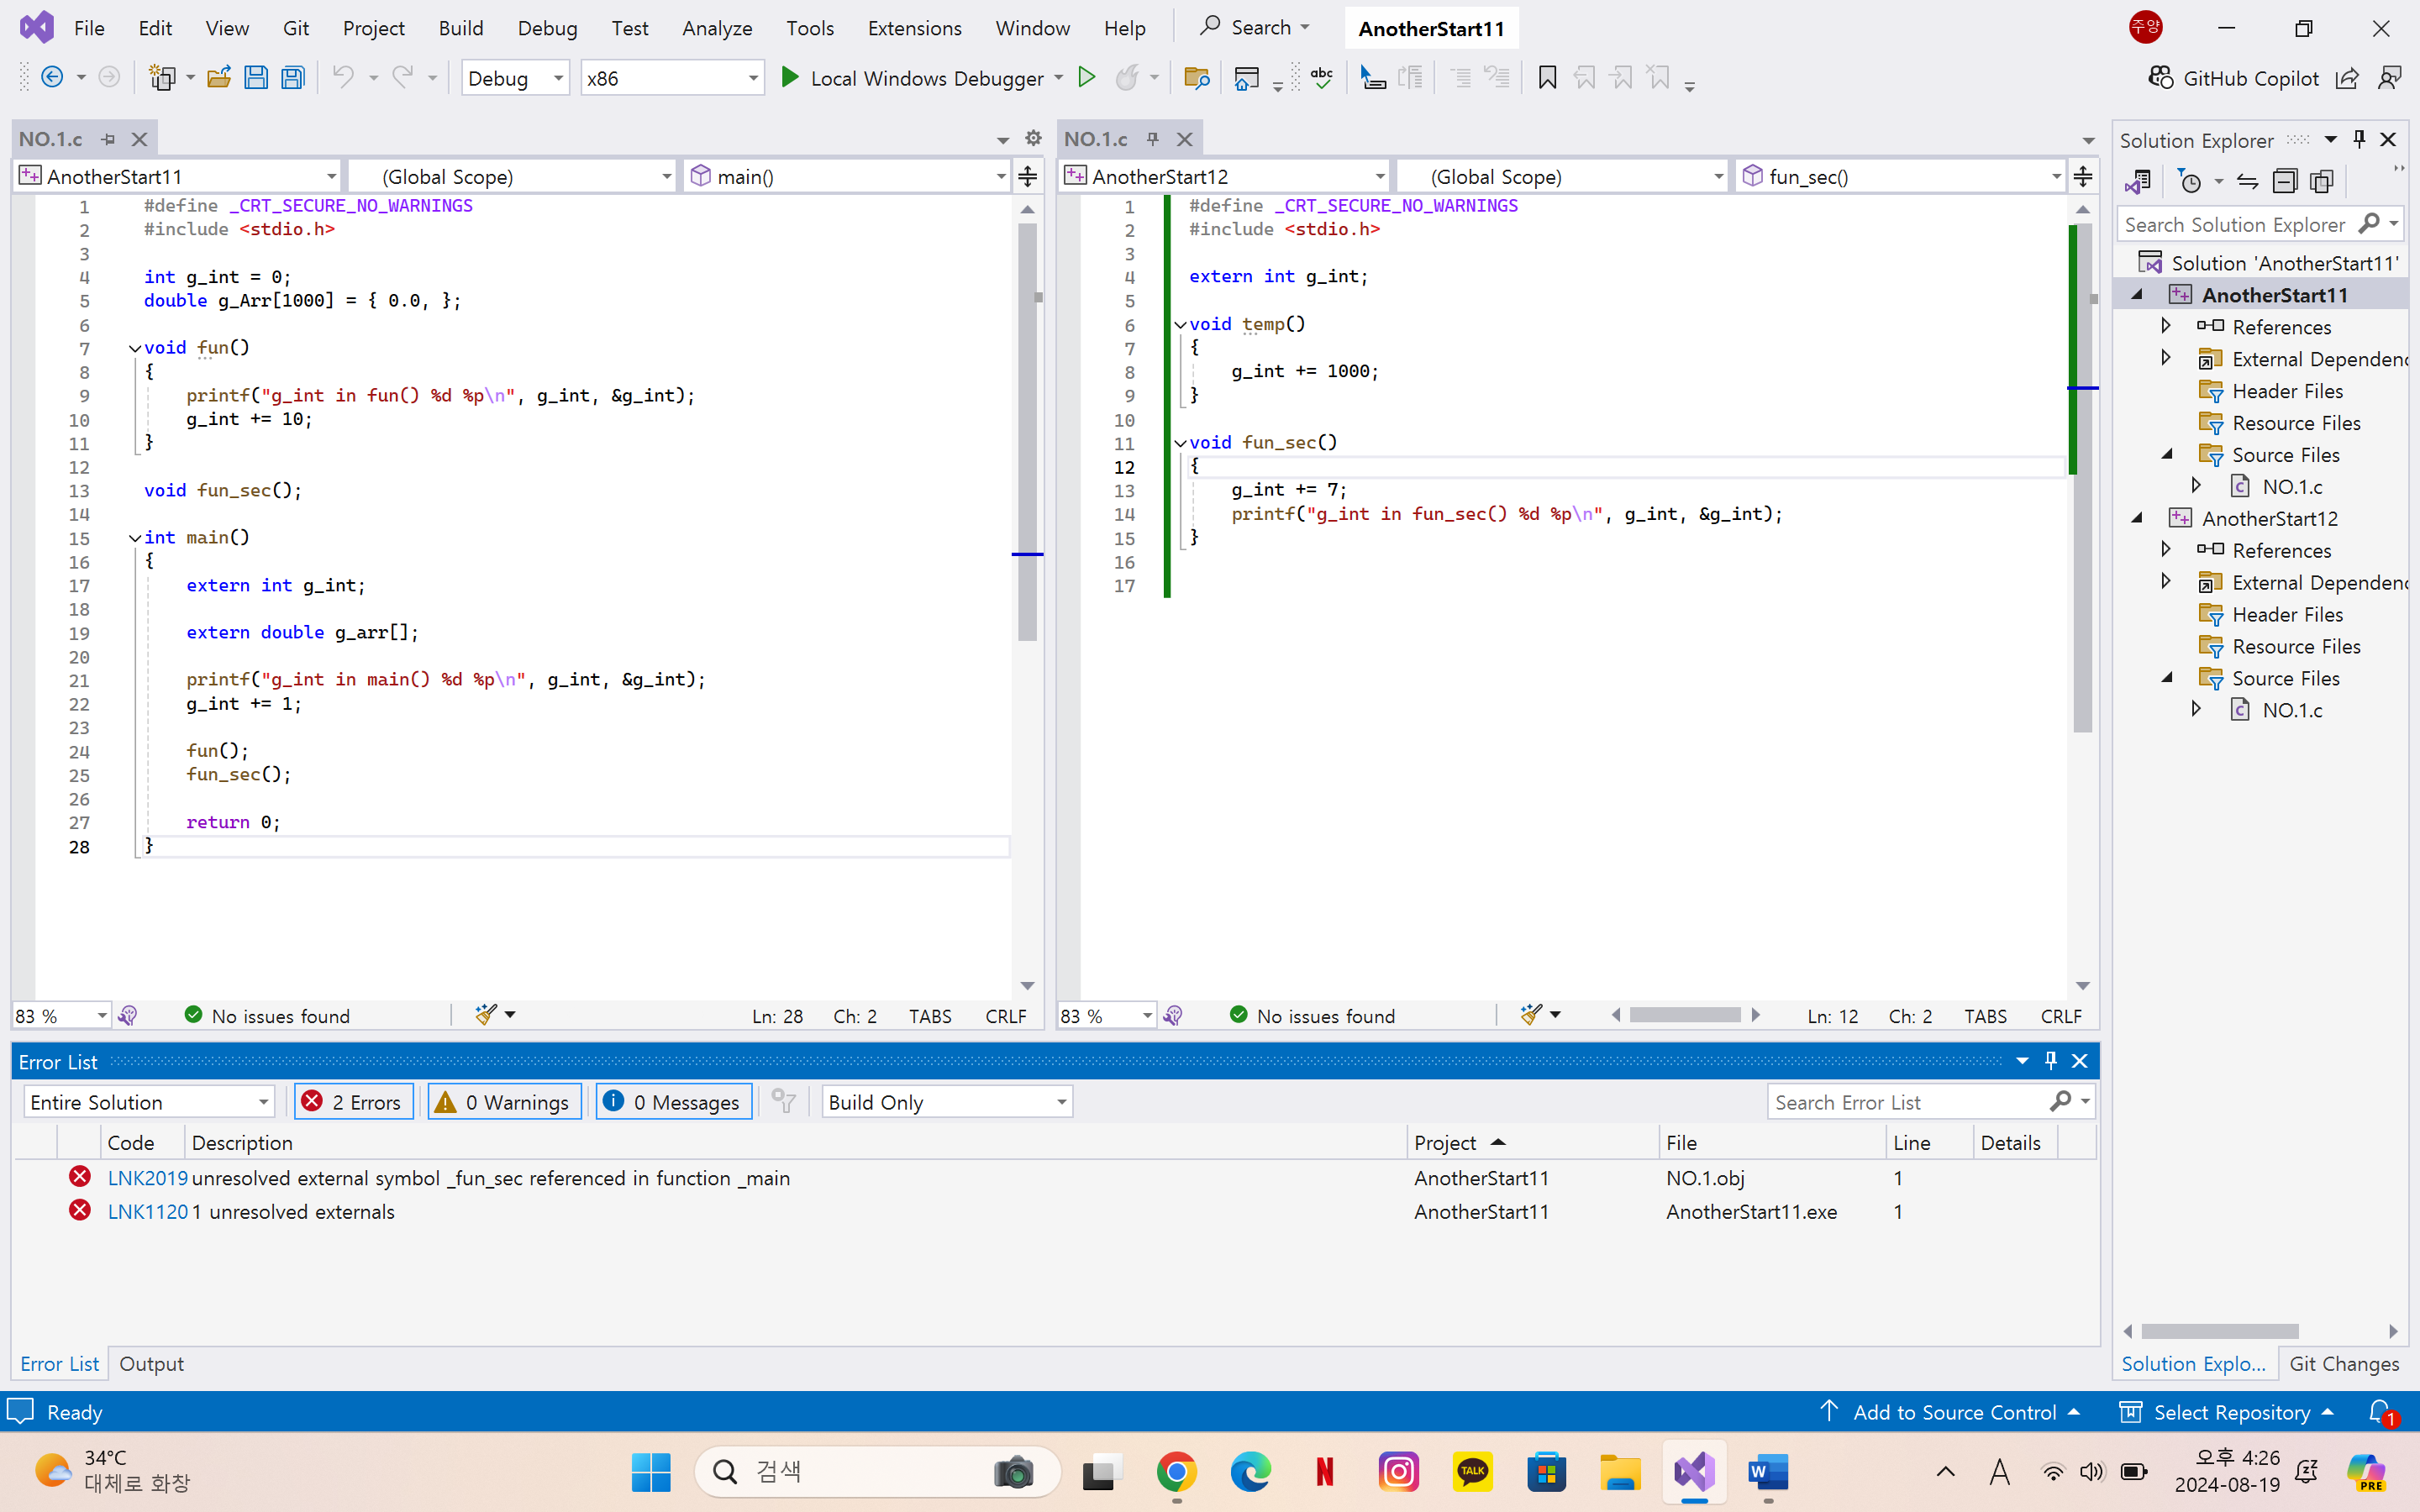Open the Build Only dropdown in Error List
The image size is (2420, 1512).
pos(946,1102)
